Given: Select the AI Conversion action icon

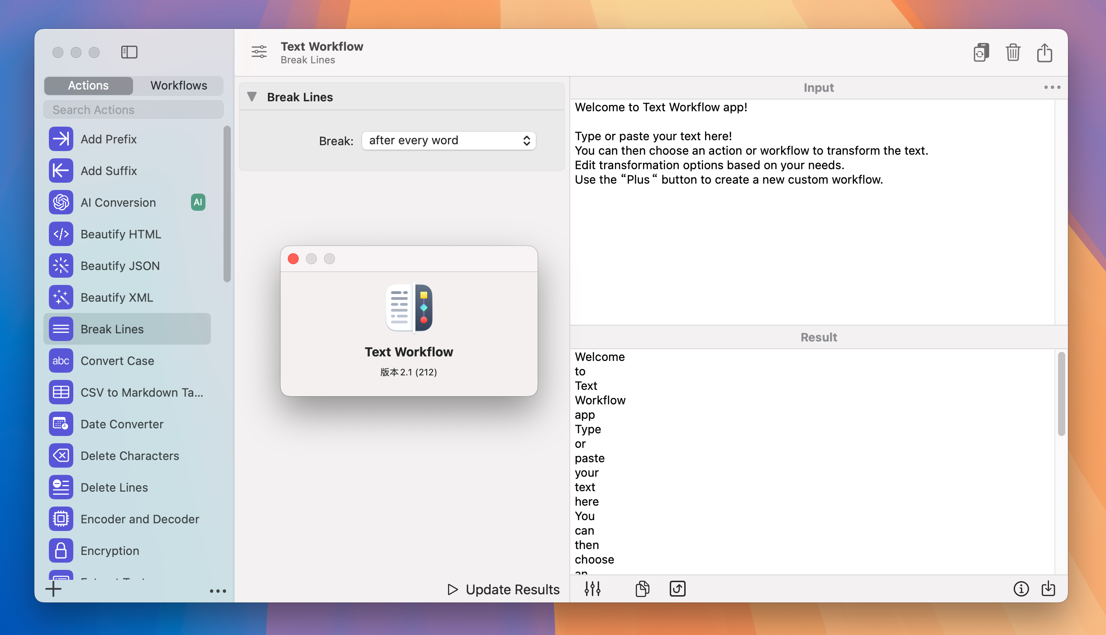Looking at the screenshot, I should 61,201.
